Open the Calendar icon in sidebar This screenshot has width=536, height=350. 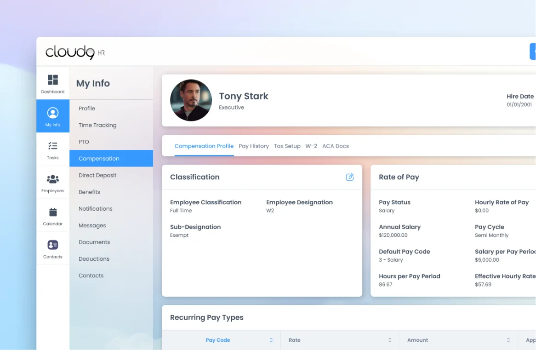click(x=53, y=212)
